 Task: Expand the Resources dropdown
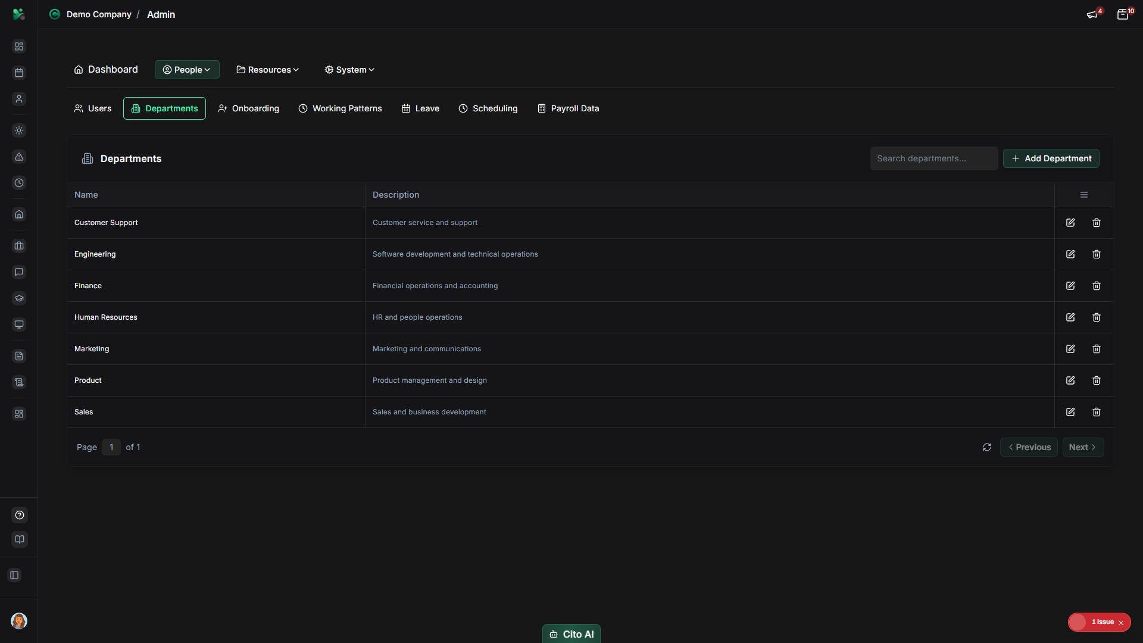267,70
